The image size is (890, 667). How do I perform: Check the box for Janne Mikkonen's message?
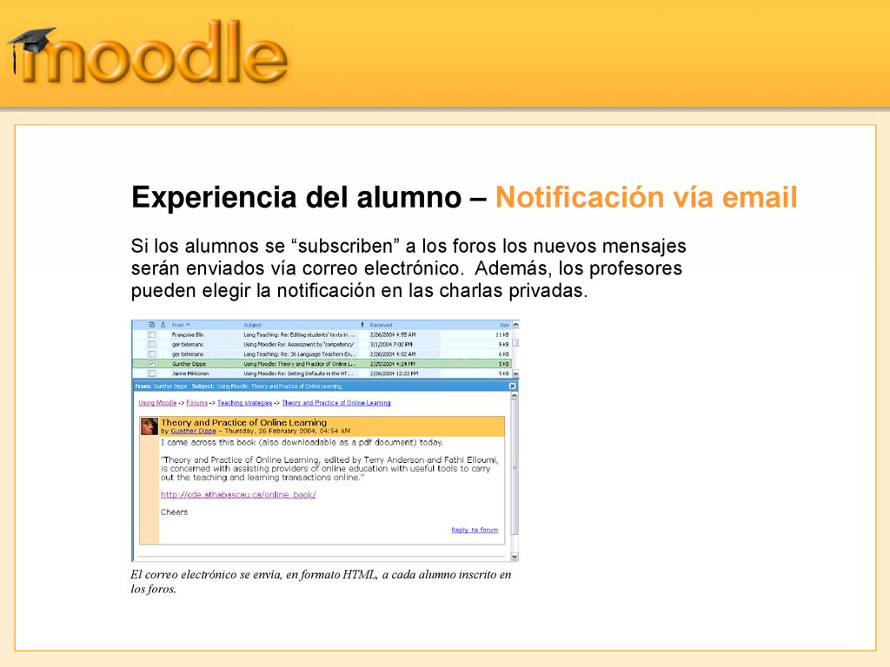tap(151, 373)
